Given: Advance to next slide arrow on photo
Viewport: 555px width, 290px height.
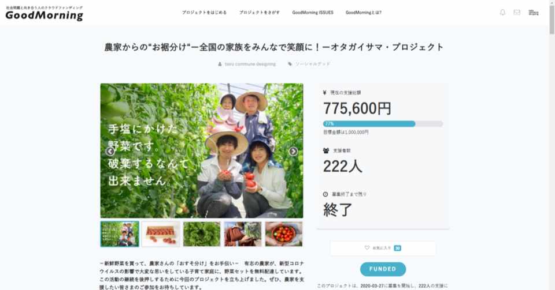Looking at the screenshot, I should point(293,152).
